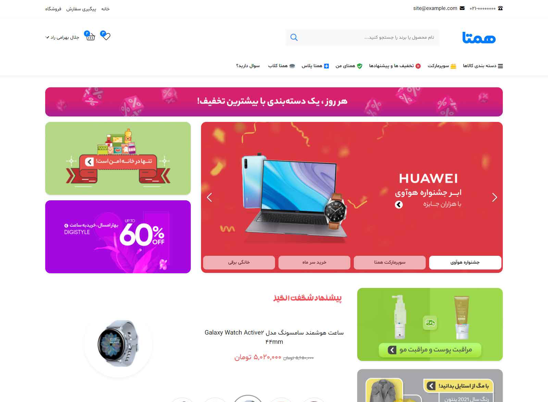Go to previous slide with left chevron
Image resolution: width=548 pixels, height=402 pixels.
click(209, 197)
